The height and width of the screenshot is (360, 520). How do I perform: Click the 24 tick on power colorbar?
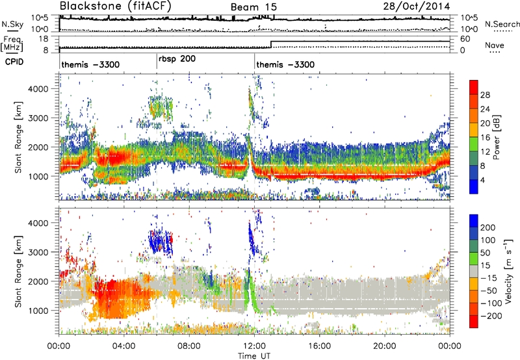(x=485, y=109)
